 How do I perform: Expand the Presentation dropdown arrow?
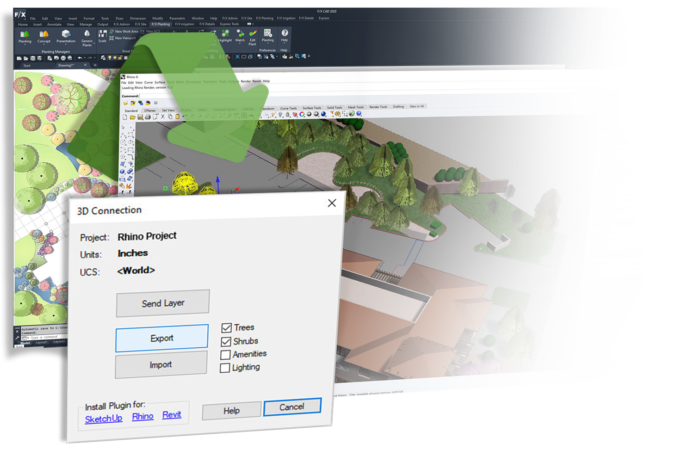(x=66, y=44)
